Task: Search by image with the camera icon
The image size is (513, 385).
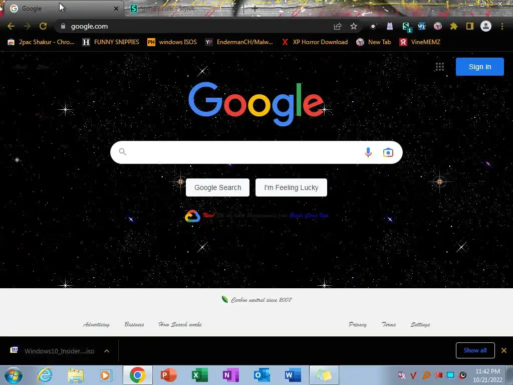Action: [x=388, y=152]
